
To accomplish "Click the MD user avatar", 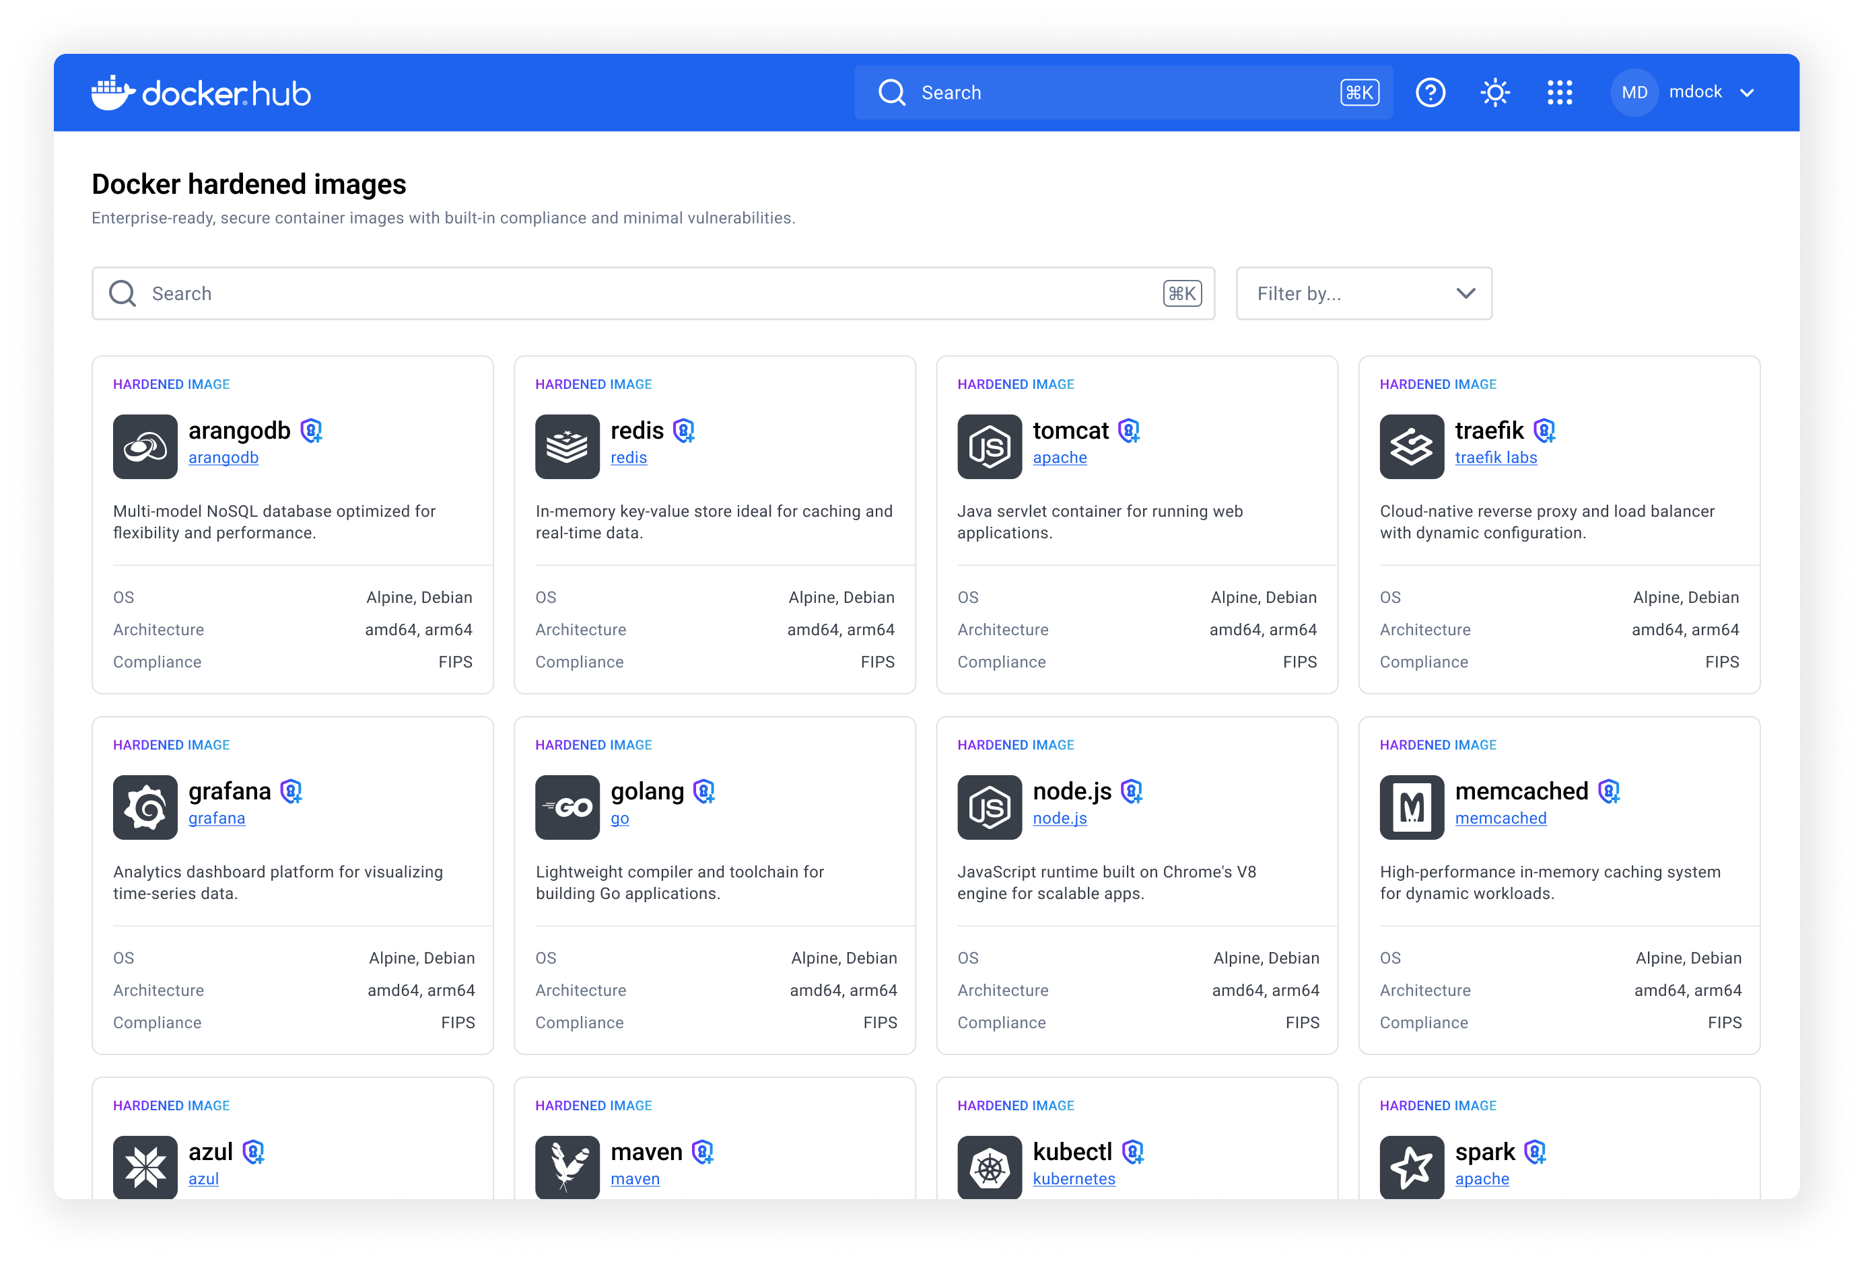I will pos(1634,93).
